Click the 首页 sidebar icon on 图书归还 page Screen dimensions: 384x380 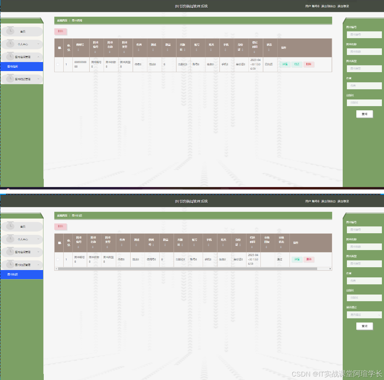tap(10, 226)
